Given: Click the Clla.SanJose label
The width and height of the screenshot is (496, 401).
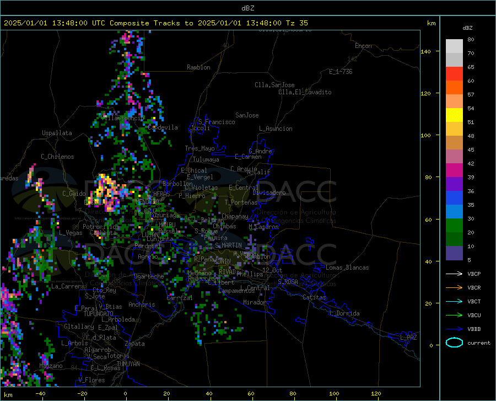Looking at the screenshot, I should (x=274, y=85).
